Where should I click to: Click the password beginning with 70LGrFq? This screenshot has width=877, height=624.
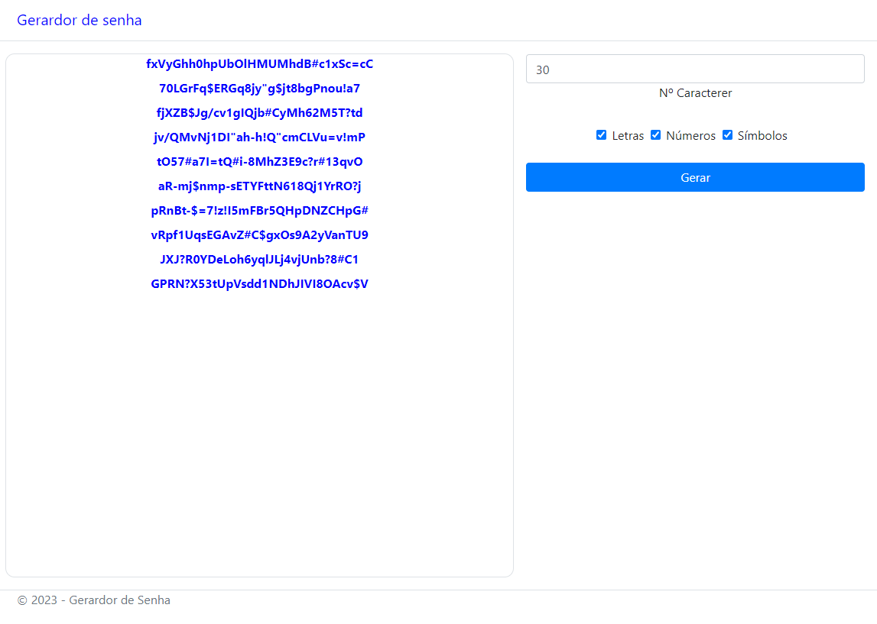click(x=259, y=89)
